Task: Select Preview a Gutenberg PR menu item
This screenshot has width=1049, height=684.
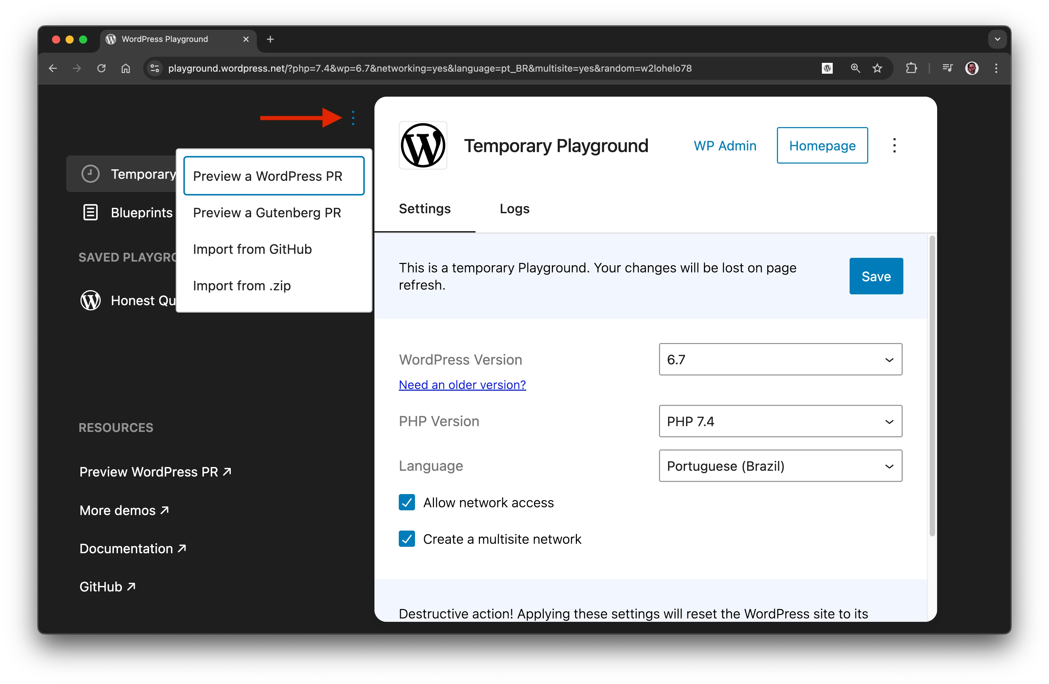Action: [x=267, y=213]
